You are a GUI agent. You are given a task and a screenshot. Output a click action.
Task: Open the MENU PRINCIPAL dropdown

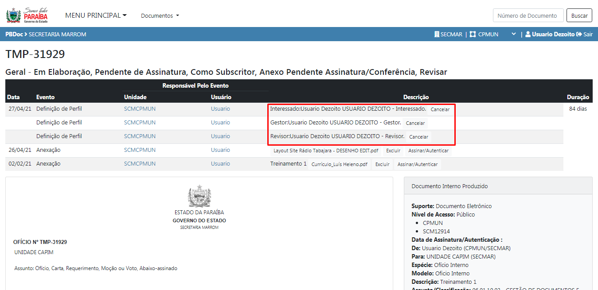[96, 15]
